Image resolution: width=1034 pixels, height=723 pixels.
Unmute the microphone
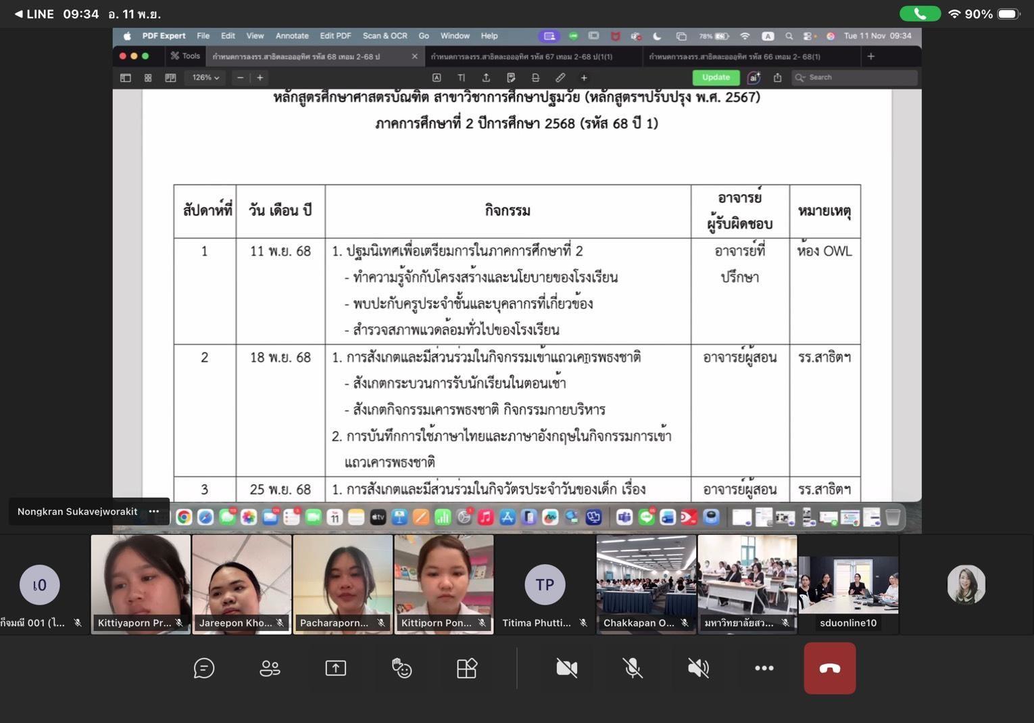[633, 668]
